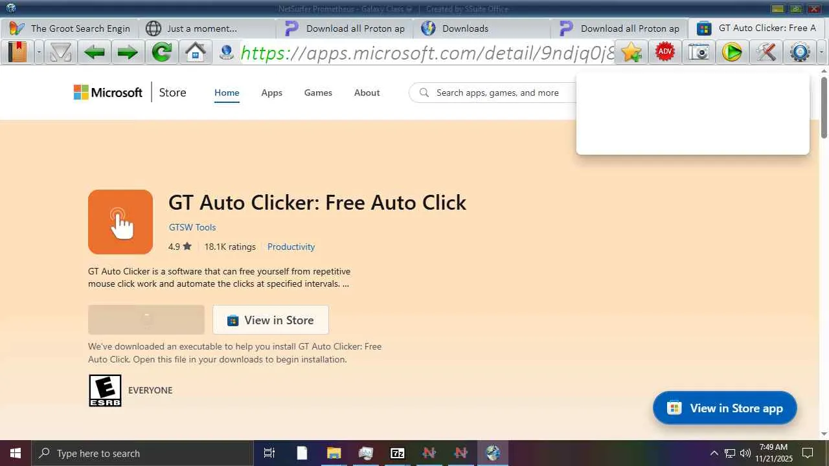The image size is (829, 466).
Task: Reload the page with the green refresh icon
Action: click(x=161, y=52)
